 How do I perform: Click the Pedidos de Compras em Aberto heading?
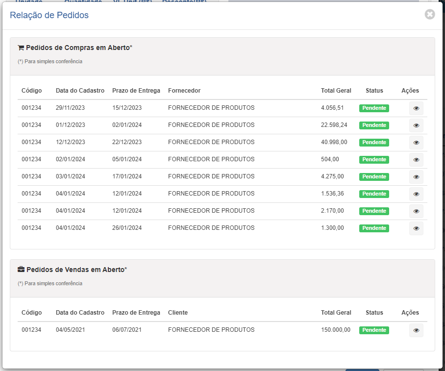click(x=79, y=48)
